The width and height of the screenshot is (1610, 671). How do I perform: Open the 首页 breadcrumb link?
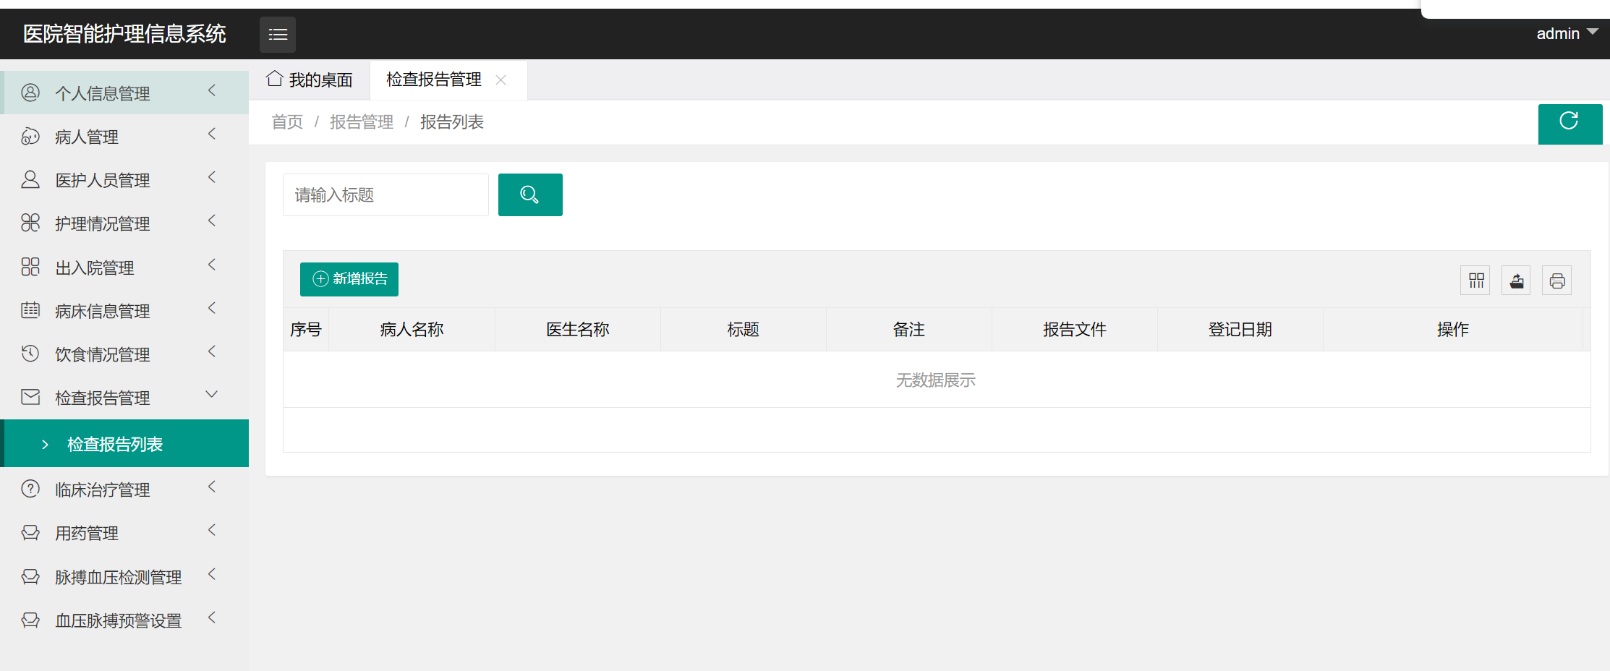tap(286, 121)
